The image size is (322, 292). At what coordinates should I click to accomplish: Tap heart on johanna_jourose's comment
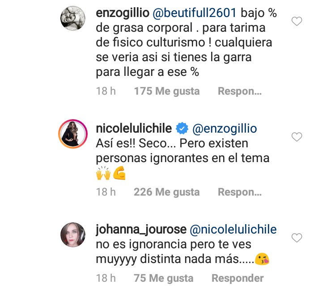coord(297,238)
